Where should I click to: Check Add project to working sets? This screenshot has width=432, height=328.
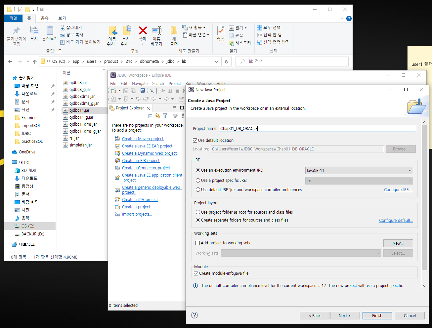198,243
